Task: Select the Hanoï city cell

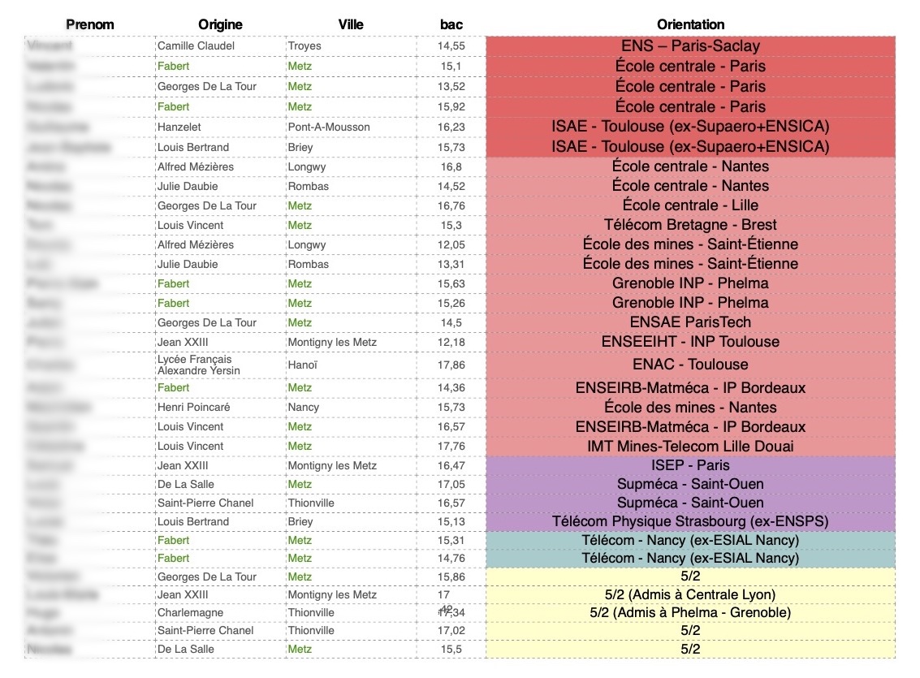Action: 351,365
